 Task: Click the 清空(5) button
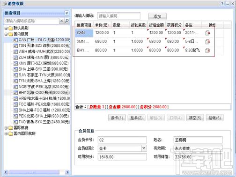coord(195,118)
